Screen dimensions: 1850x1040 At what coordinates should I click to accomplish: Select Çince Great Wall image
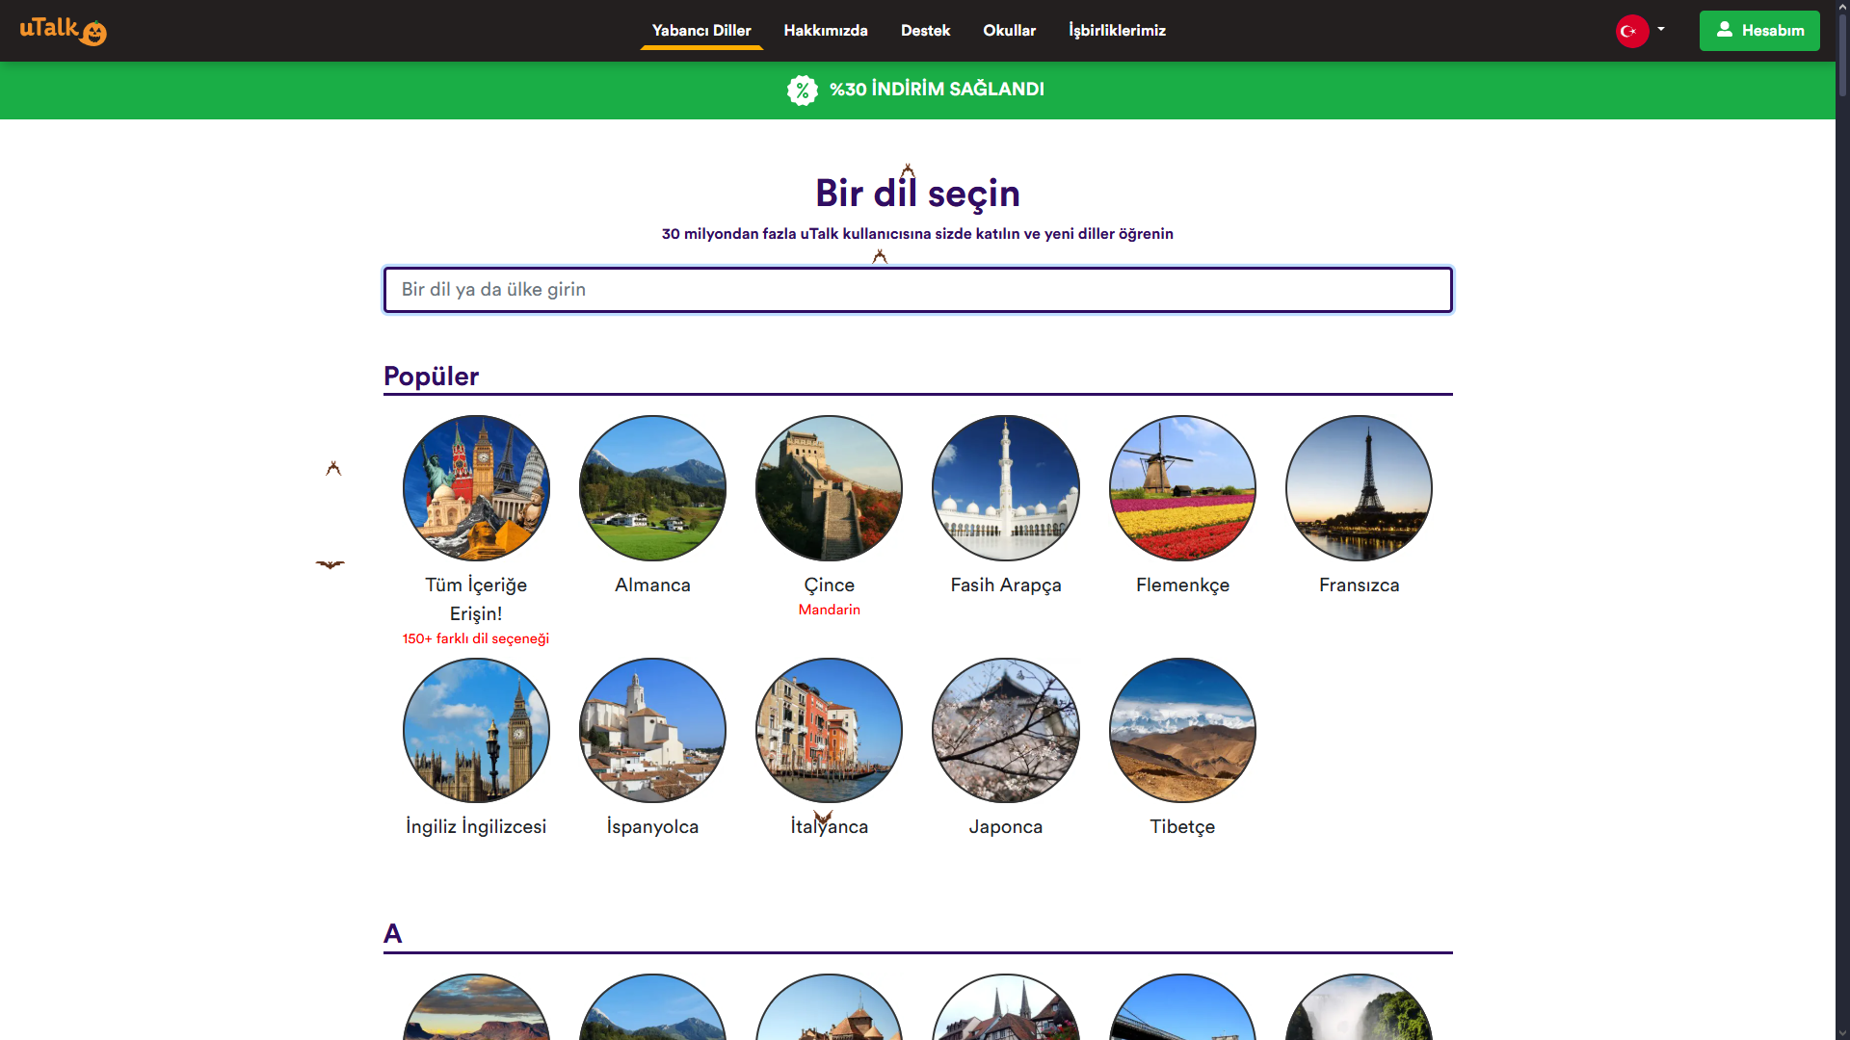[829, 488]
